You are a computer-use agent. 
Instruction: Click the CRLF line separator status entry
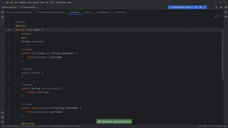(x=205, y=126)
